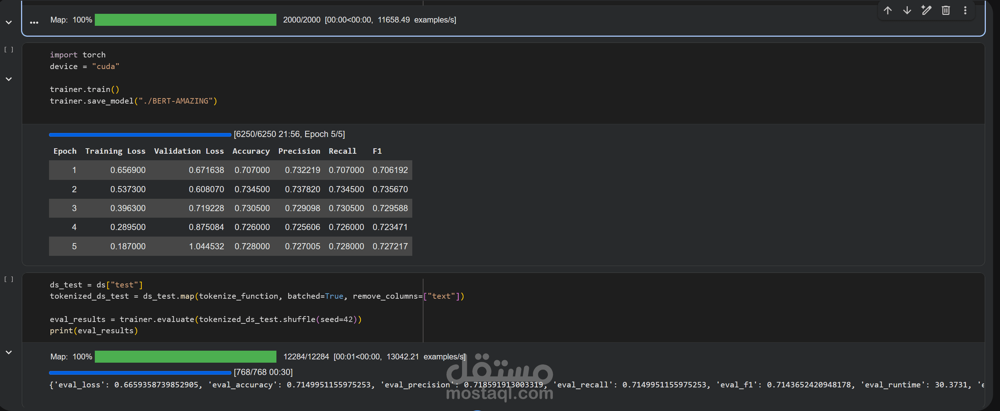Click the blue 6250/6250 training progress bar
Viewport: 1000px width, 411px height.
[140, 135]
